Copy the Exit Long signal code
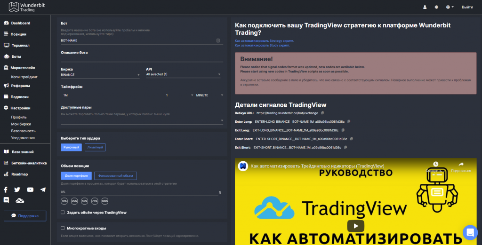 [x=343, y=130]
